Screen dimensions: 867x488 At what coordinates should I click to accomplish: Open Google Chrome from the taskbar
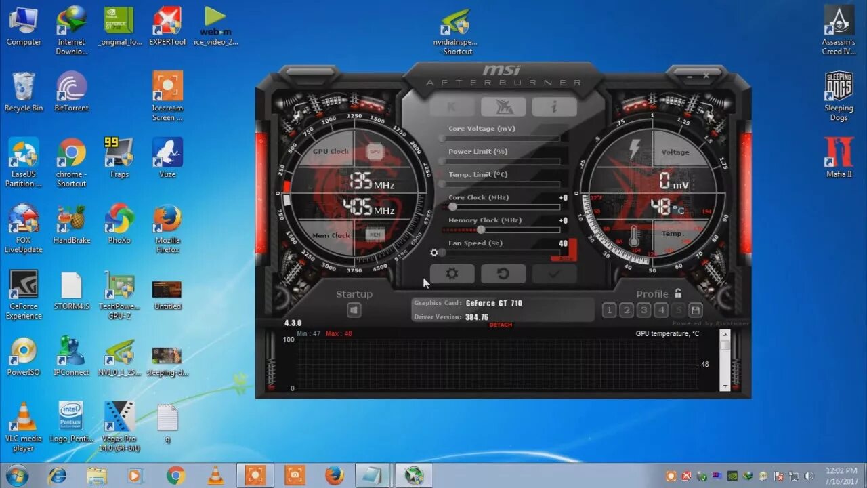(175, 476)
